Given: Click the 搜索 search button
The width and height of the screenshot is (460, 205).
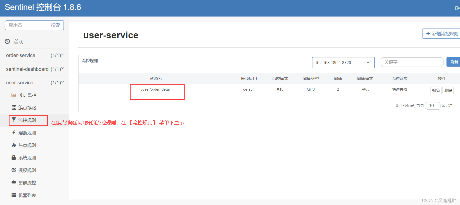Looking at the screenshot, I should 55,25.
